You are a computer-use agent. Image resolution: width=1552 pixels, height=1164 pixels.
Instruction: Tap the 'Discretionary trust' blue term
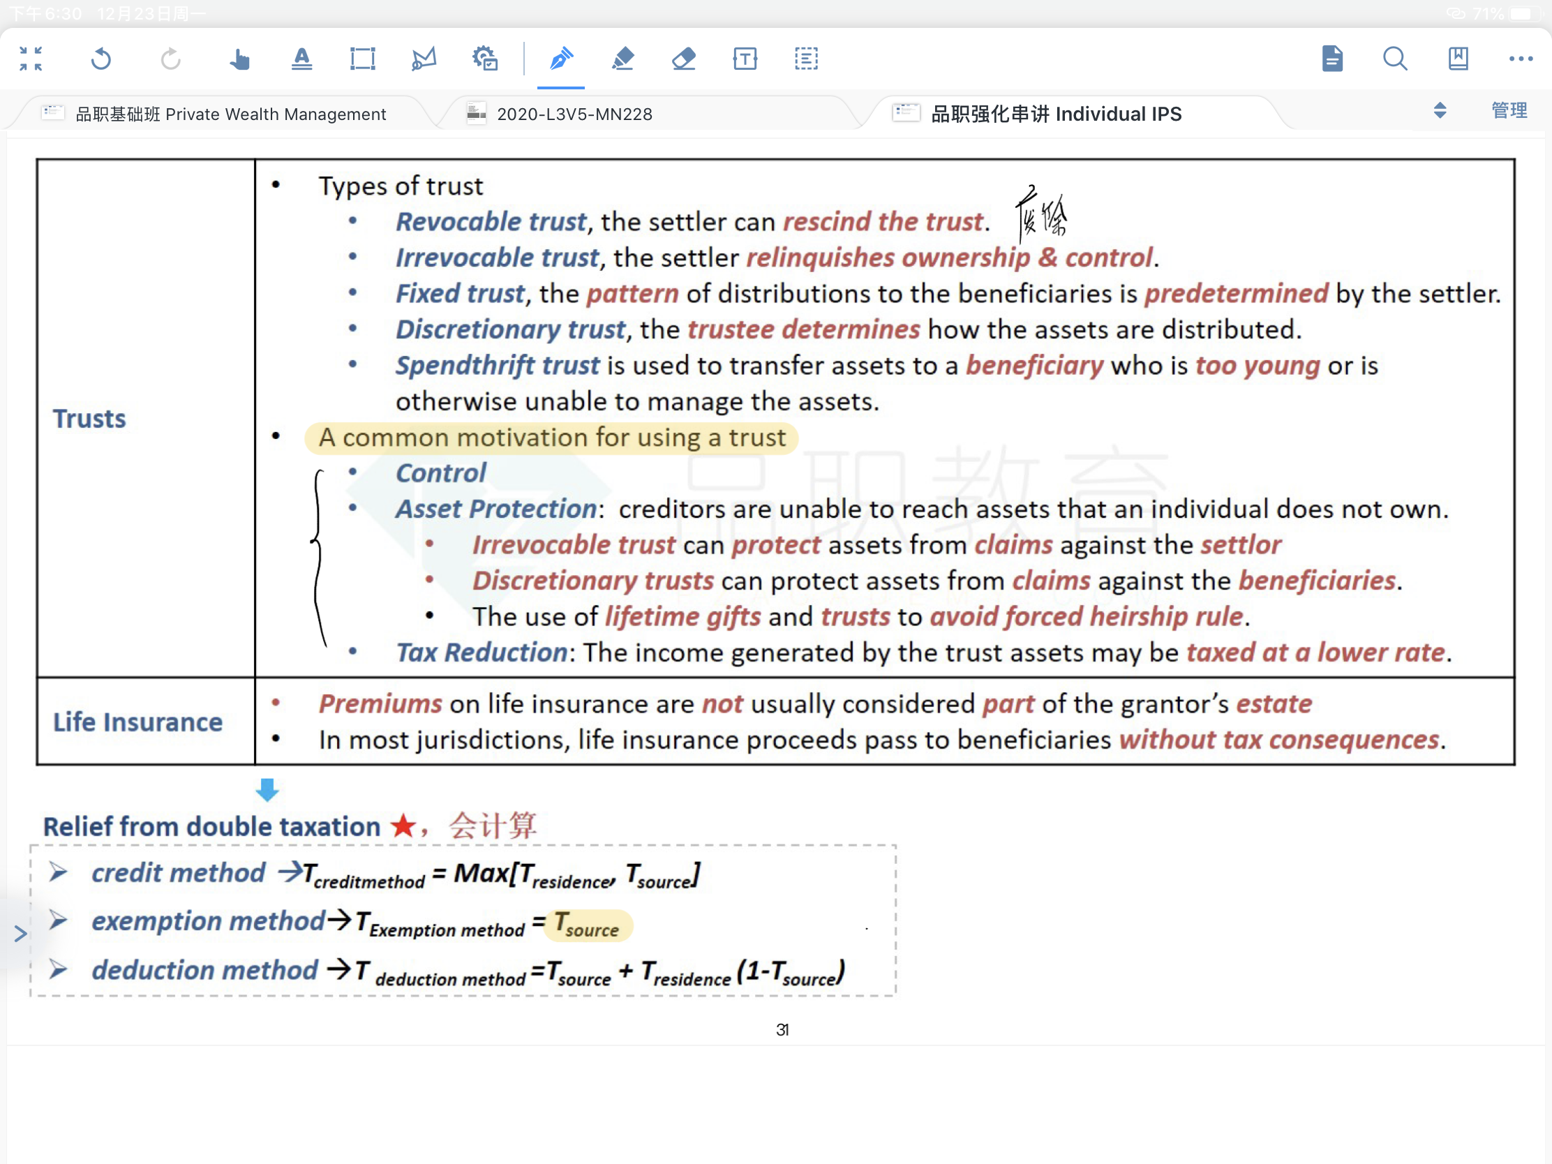point(510,330)
